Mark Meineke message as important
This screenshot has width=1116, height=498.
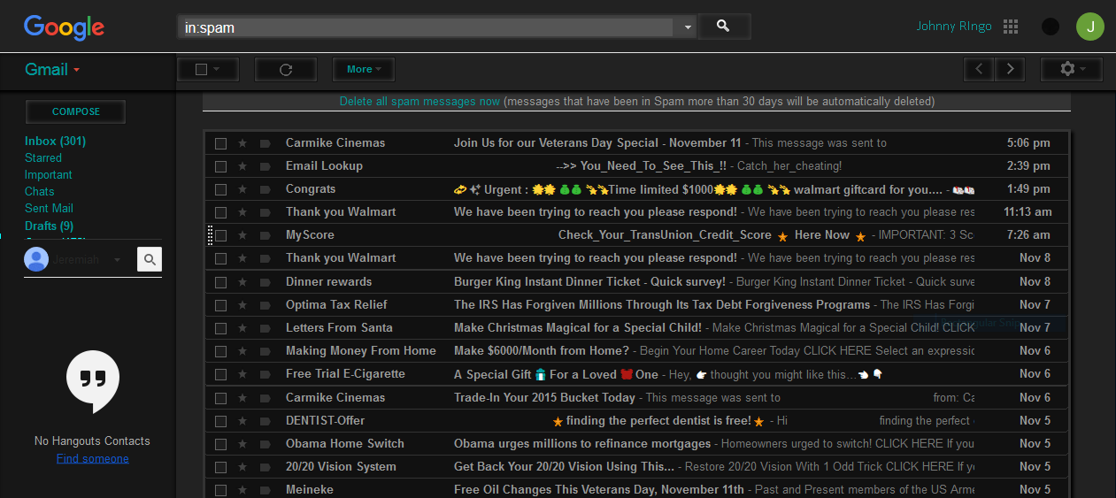click(x=265, y=489)
